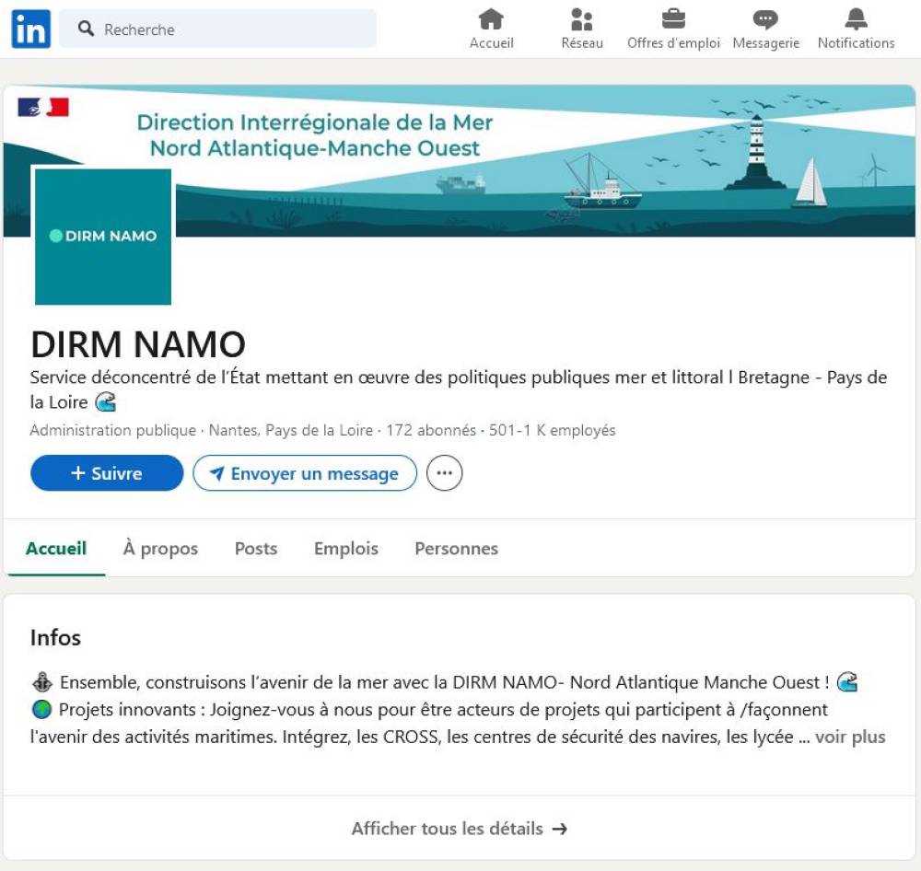
Task: Switch to the À propos tab
Action: pyautogui.click(x=160, y=548)
